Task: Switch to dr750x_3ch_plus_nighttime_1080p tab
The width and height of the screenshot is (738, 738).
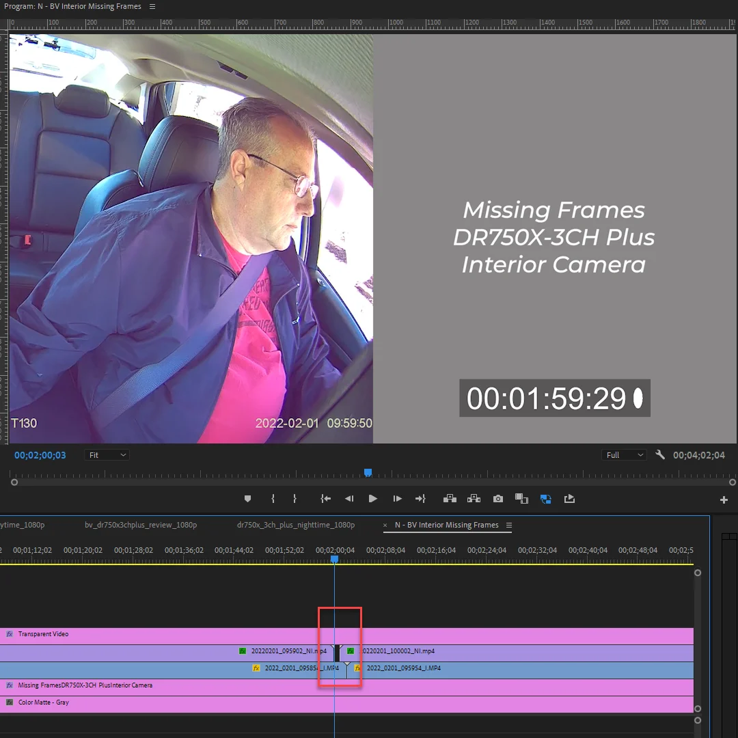Action: click(x=296, y=525)
